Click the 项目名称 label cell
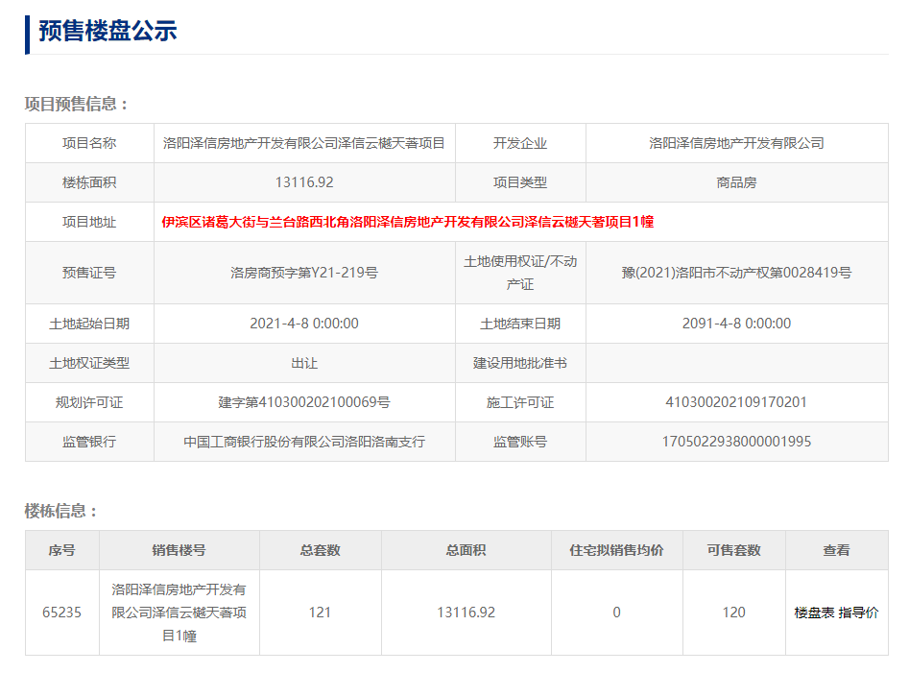 pyautogui.click(x=89, y=143)
